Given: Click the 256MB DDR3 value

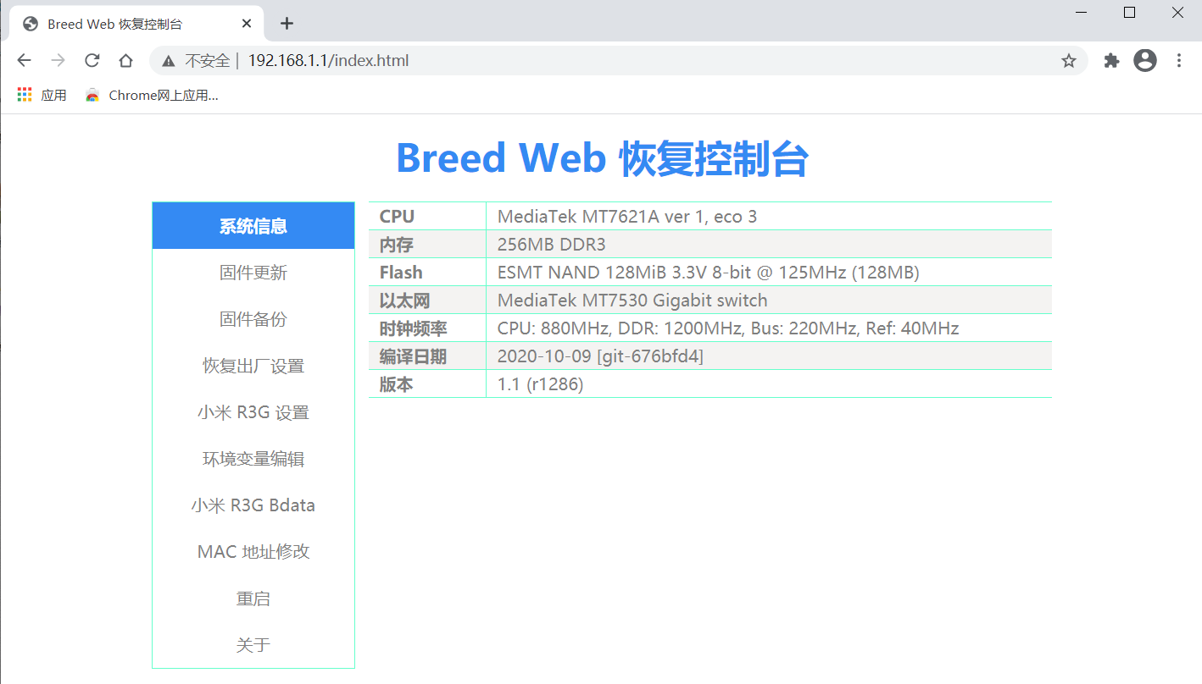Looking at the screenshot, I should click(x=552, y=245).
